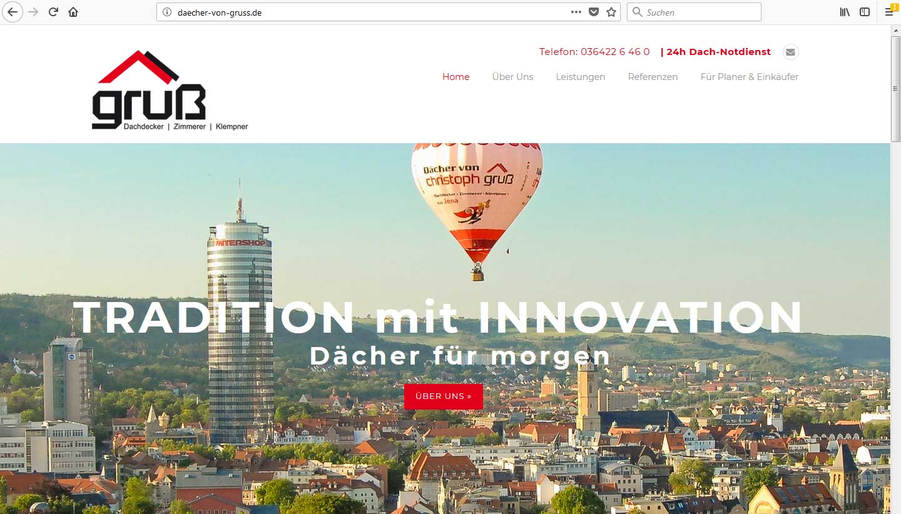Screen dimensions: 901x514
Task: Open Für Planer & Einkäufer section
Action: pyautogui.click(x=750, y=77)
